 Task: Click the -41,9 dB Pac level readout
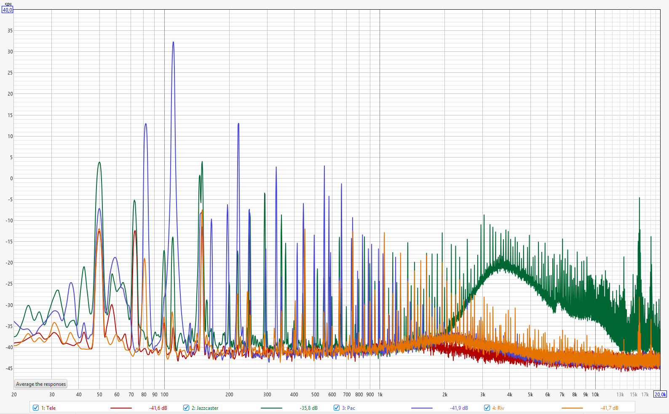point(459,408)
